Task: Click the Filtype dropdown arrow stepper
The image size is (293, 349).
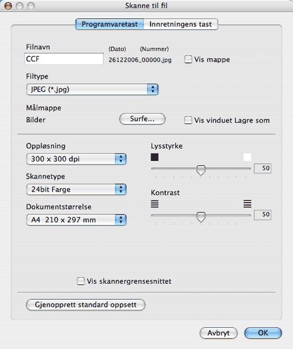Action: pos(152,89)
